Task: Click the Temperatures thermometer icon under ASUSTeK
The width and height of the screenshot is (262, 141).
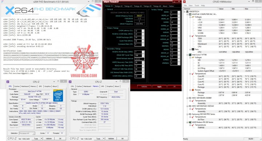Action: [193, 36]
